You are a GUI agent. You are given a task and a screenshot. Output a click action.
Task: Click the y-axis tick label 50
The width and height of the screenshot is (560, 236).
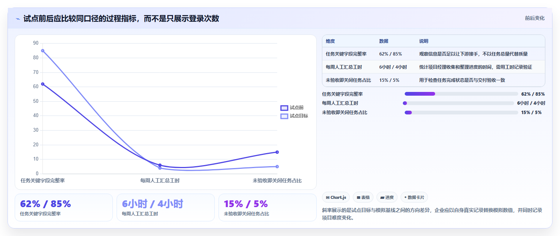pyautogui.click(x=36, y=101)
